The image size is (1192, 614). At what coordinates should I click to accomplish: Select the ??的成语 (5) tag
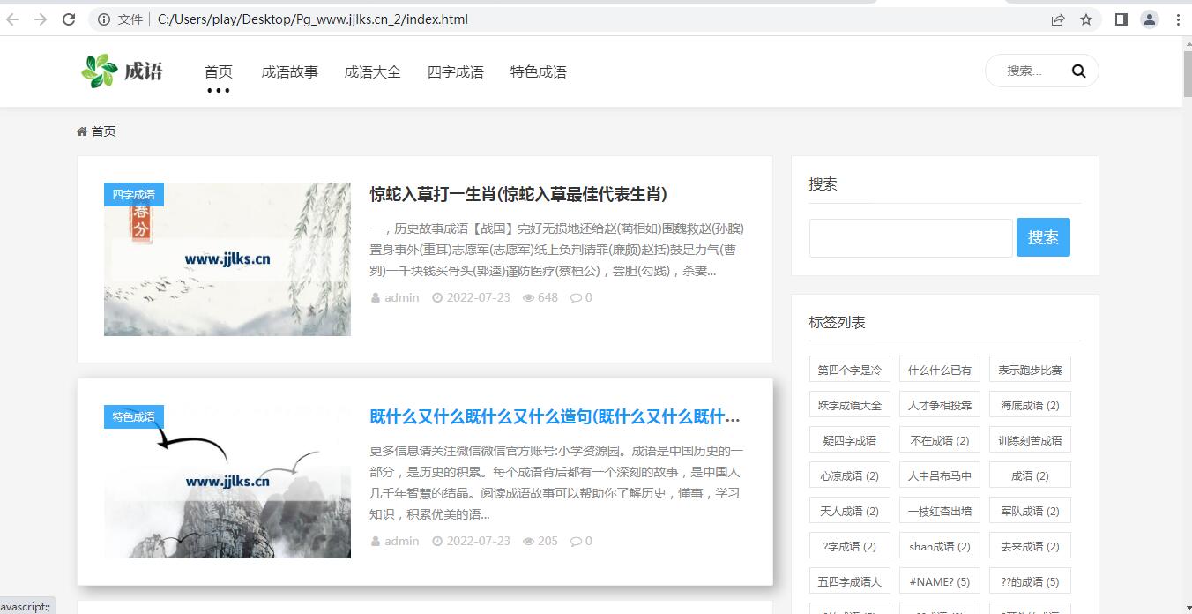[x=1030, y=581]
